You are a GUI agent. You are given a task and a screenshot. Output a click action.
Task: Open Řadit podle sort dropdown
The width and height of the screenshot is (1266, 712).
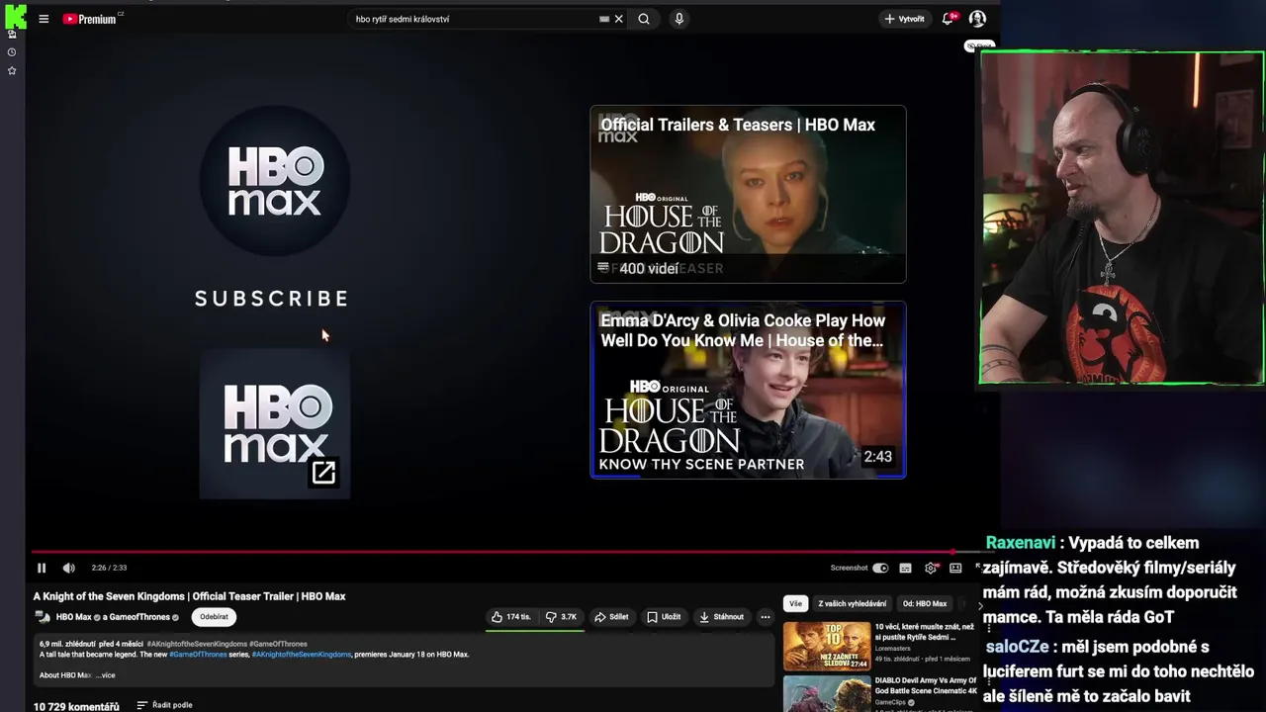tap(164, 705)
